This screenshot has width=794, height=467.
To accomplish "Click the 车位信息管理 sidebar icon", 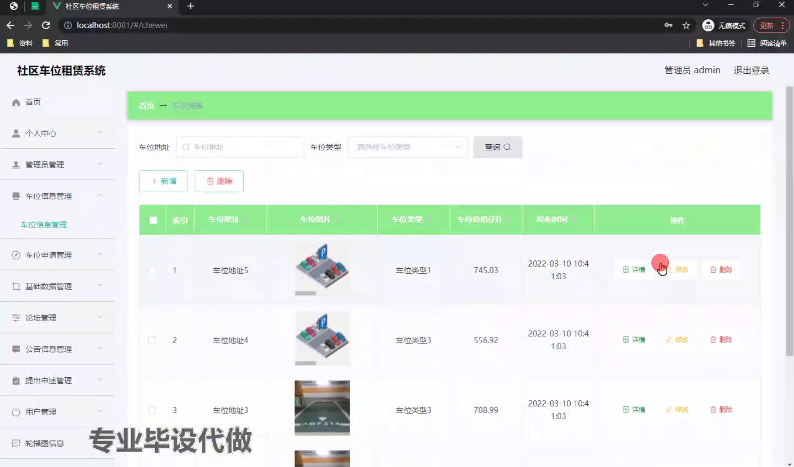I will [x=16, y=196].
